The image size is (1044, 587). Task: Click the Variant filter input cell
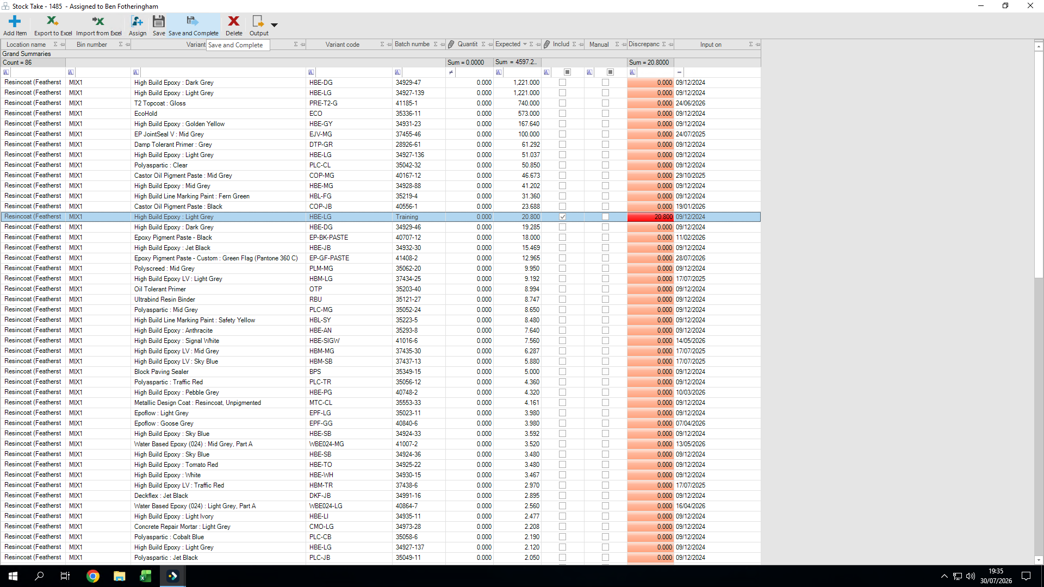point(223,72)
